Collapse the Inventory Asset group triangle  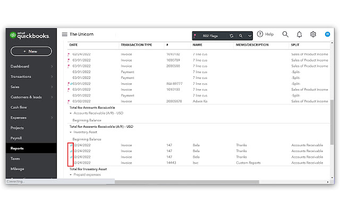click(x=71, y=132)
